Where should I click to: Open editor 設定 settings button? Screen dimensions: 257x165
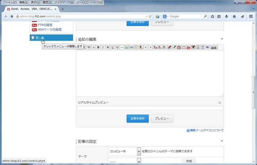click(214, 48)
